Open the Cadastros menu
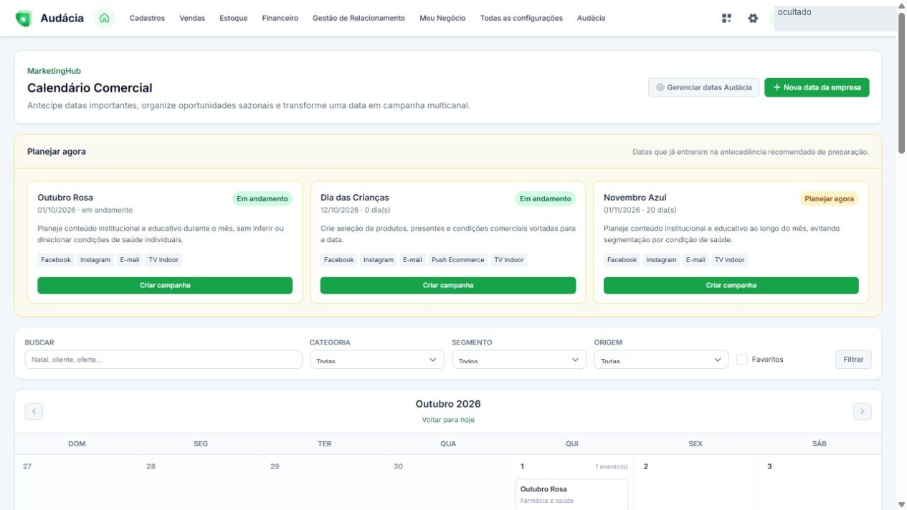This screenshot has height=510, width=907. point(147,19)
